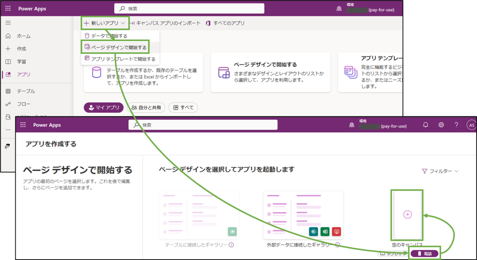The height and width of the screenshot is (260, 477).
Task: Click Power Apps title in back window
Action: click(33, 9)
